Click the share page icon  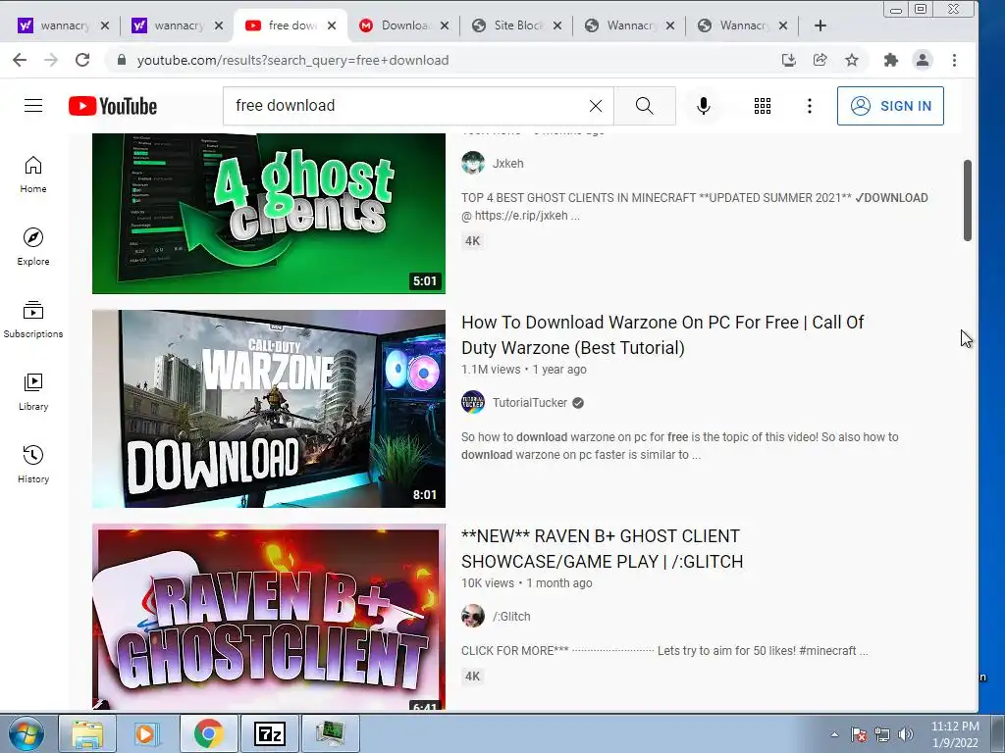[820, 60]
